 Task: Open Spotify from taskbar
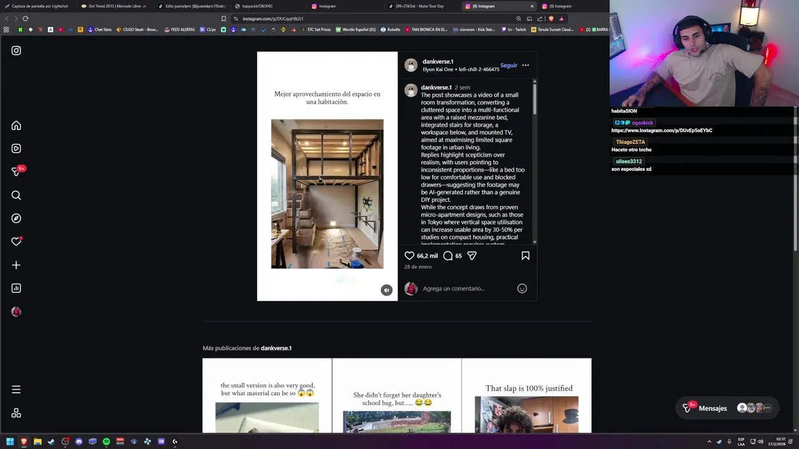tap(106, 442)
